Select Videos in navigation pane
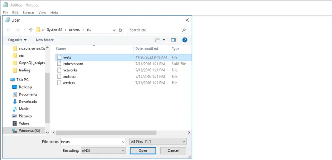Screen dimensions: 332x160 click(21, 123)
